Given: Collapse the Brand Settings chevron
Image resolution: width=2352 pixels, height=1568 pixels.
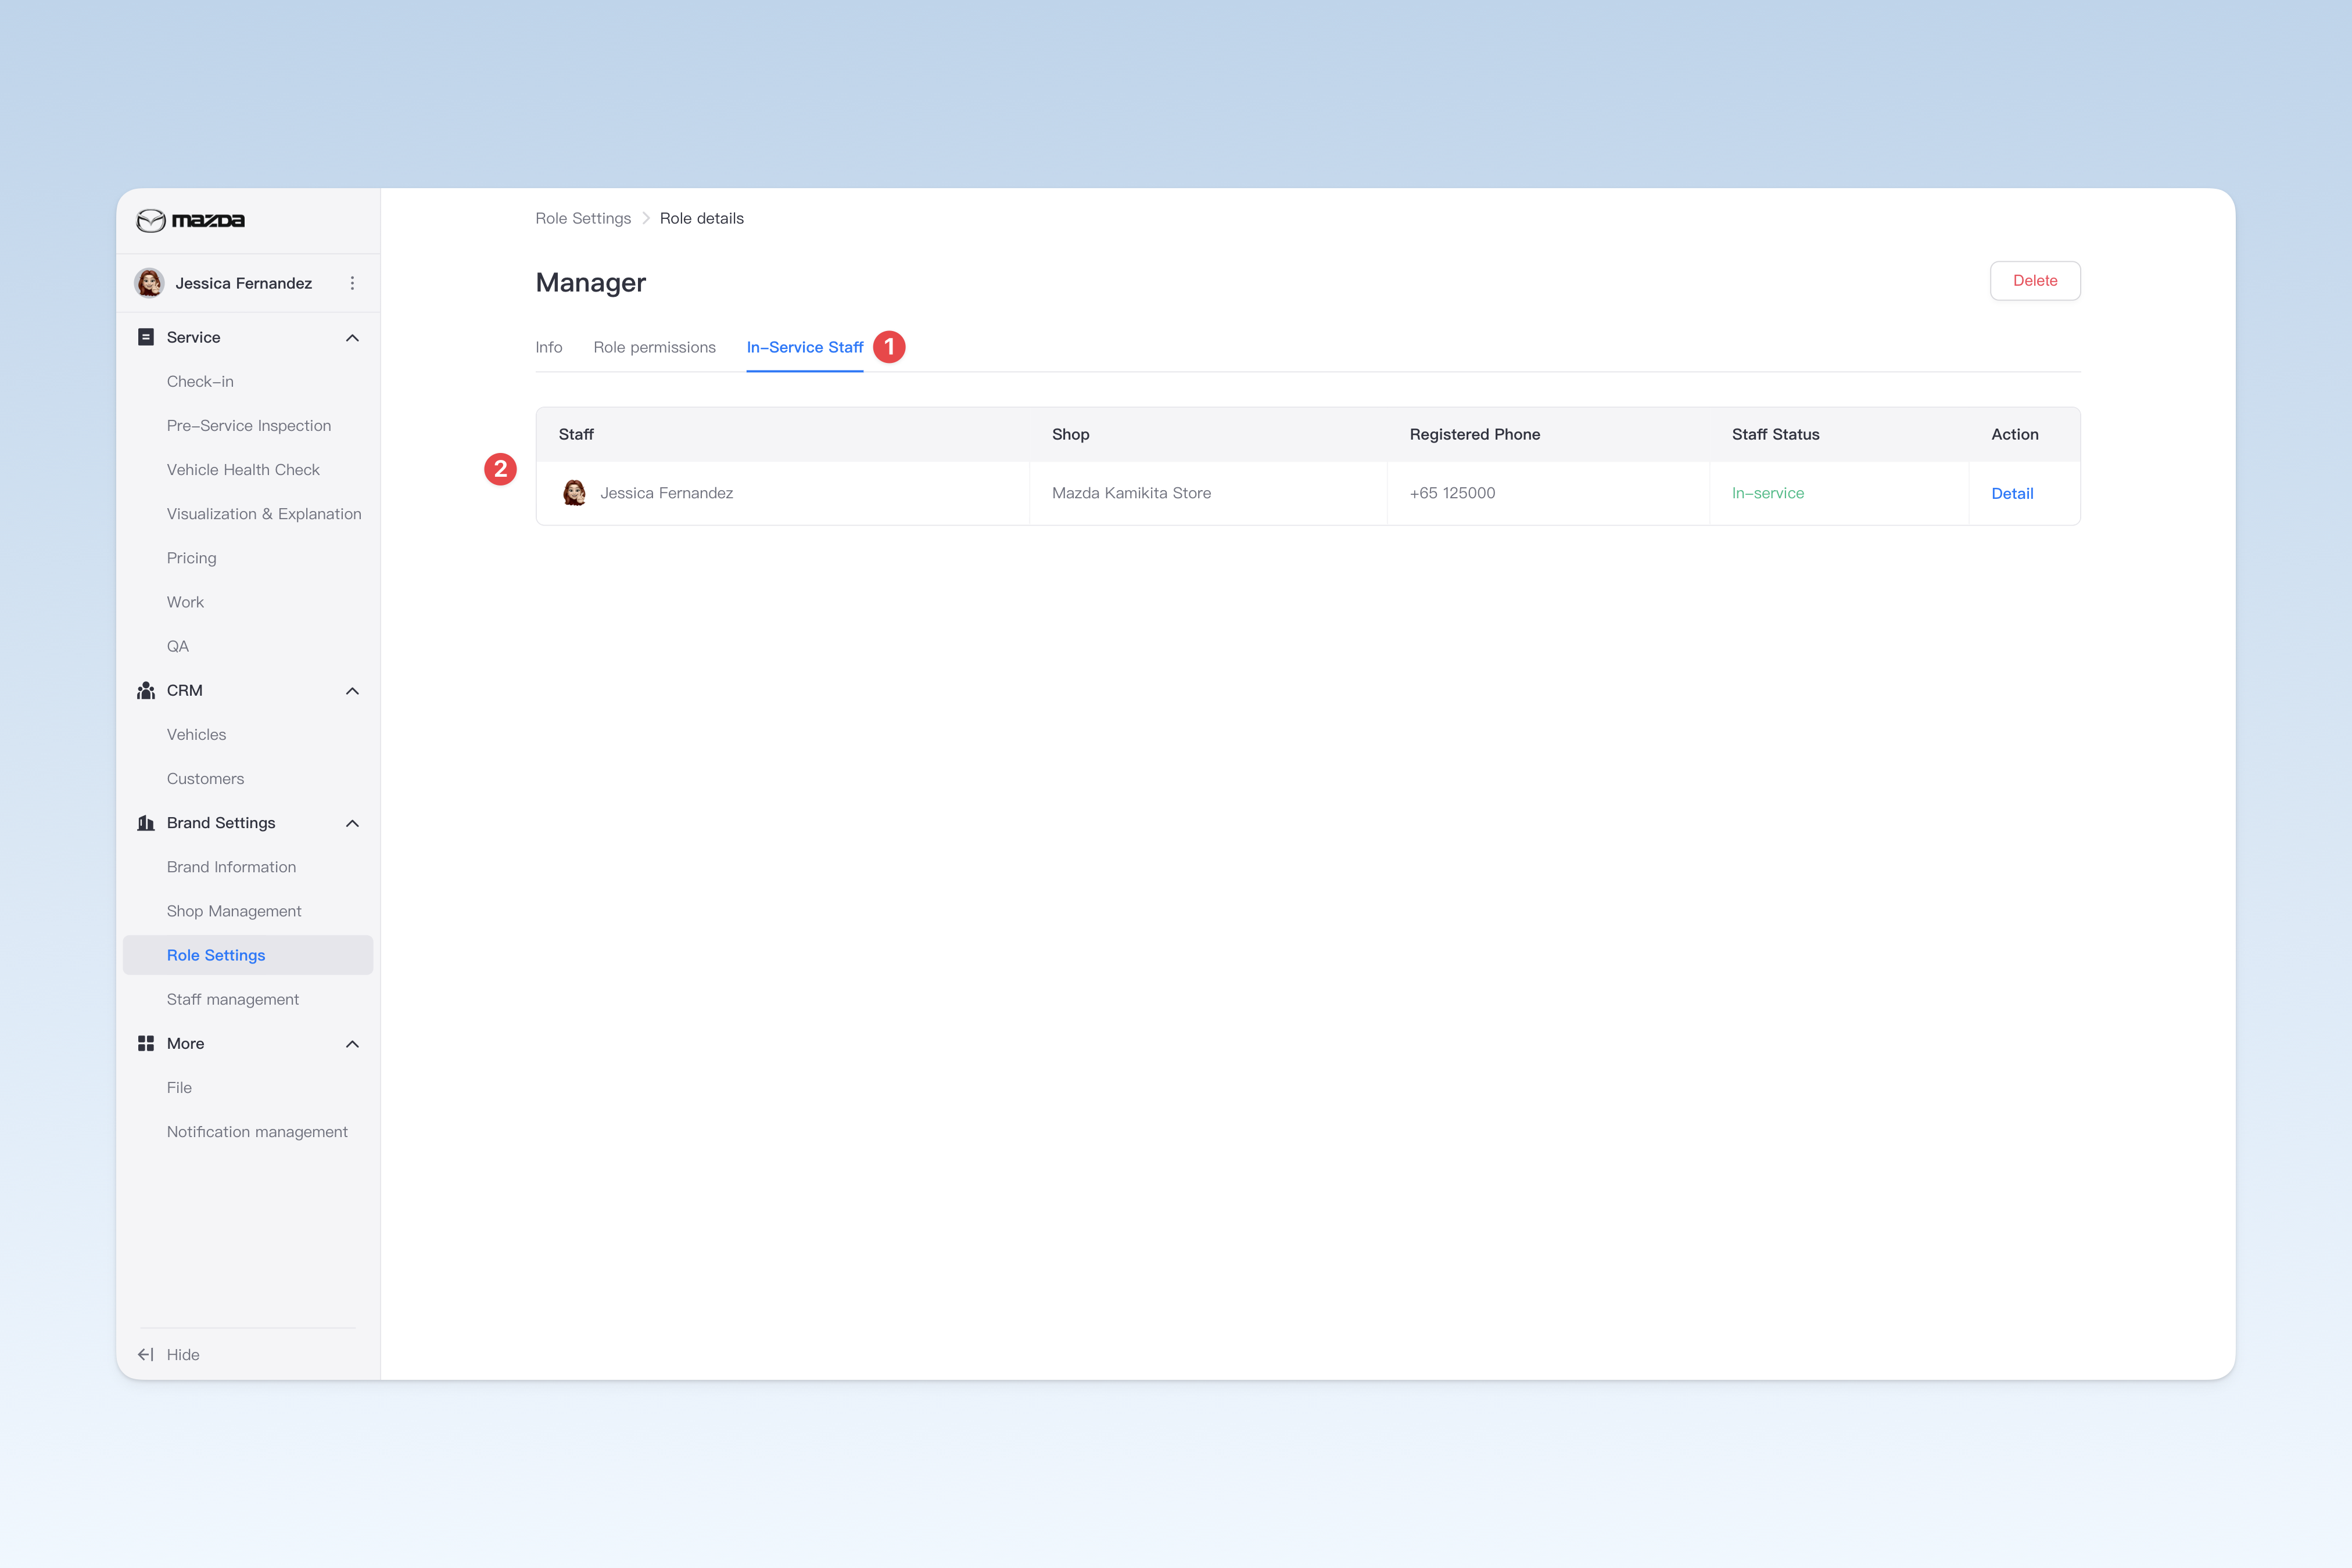Looking at the screenshot, I should click(x=352, y=823).
